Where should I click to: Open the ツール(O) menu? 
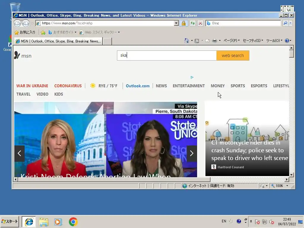pyautogui.click(x=274, y=40)
